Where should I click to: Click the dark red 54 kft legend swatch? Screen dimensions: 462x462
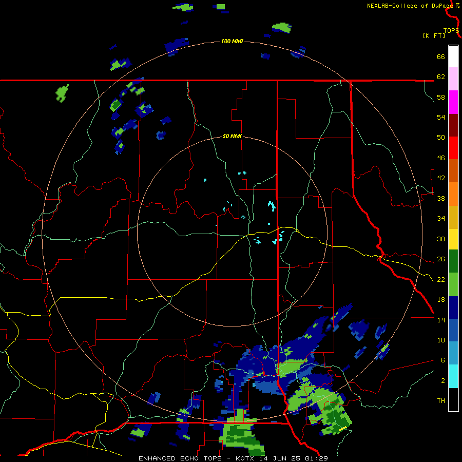pyautogui.click(x=453, y=125)
